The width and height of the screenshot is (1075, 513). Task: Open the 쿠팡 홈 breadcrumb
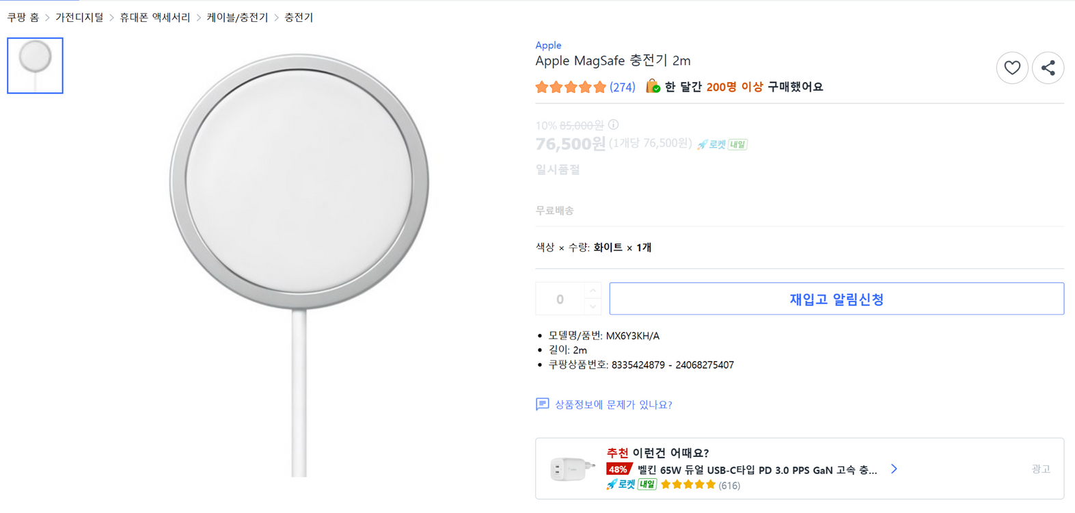[x=23, y=17]
